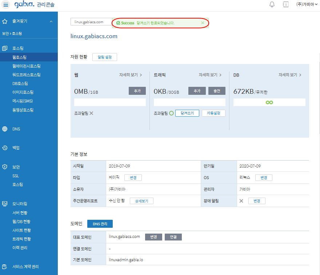Open 이력 관리 page
The image size is (320, 275).
pyautogui.click(x=20, y=248)
